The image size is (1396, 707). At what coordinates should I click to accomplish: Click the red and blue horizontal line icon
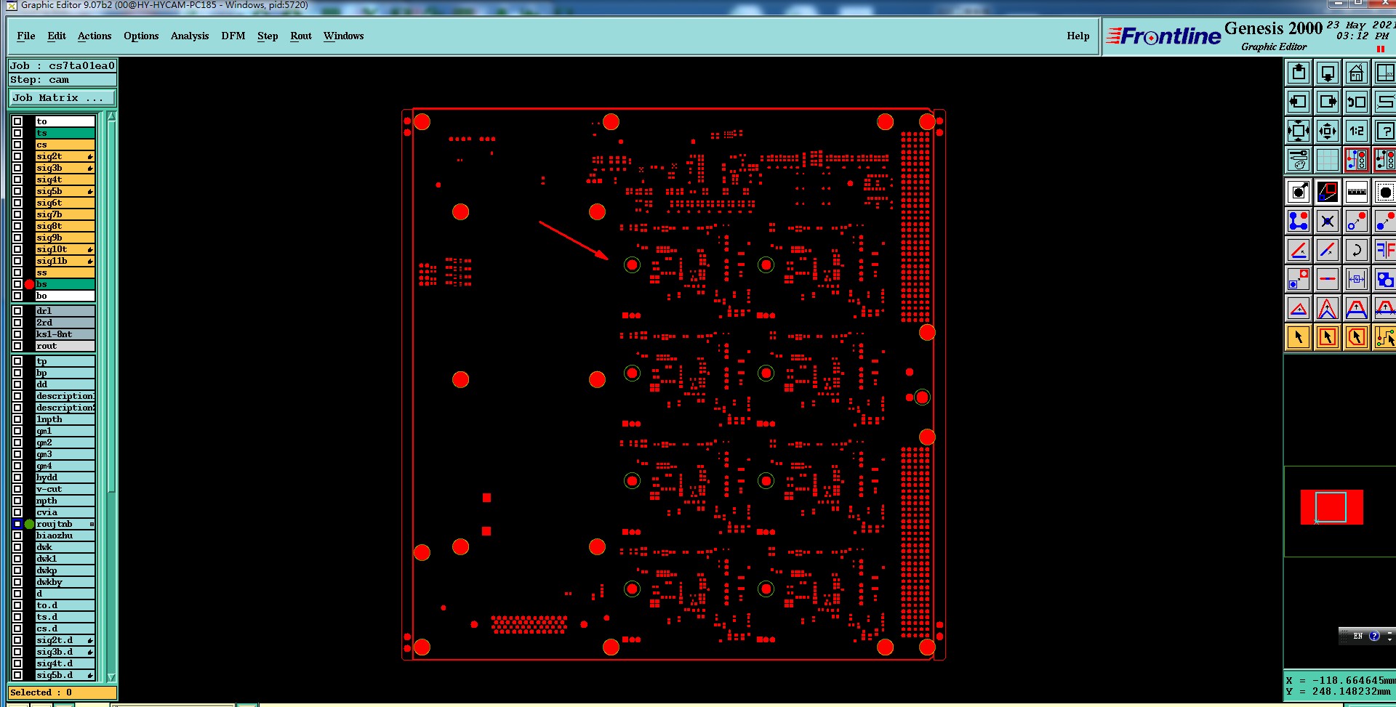point(1328,279)
